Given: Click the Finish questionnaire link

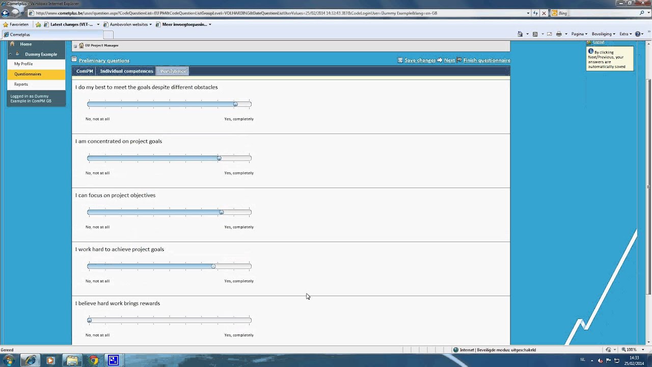Looking at the screenshot, I should pos(486,60).
